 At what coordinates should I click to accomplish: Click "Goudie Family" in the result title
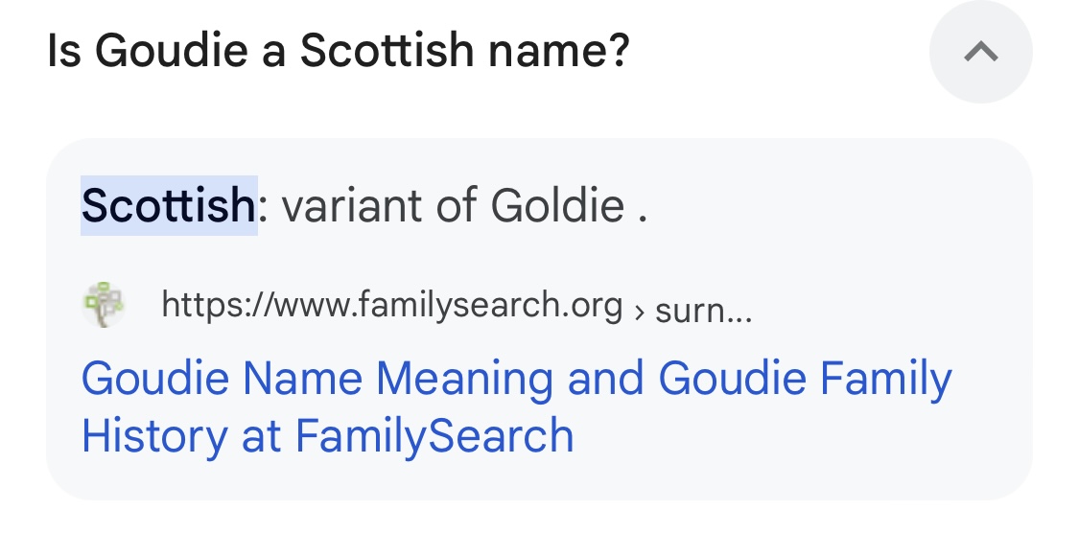[805, 379]
